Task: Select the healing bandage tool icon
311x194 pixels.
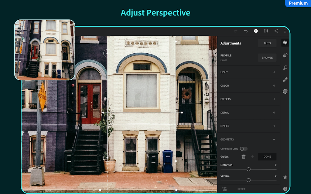Action: tap(285, 80)
